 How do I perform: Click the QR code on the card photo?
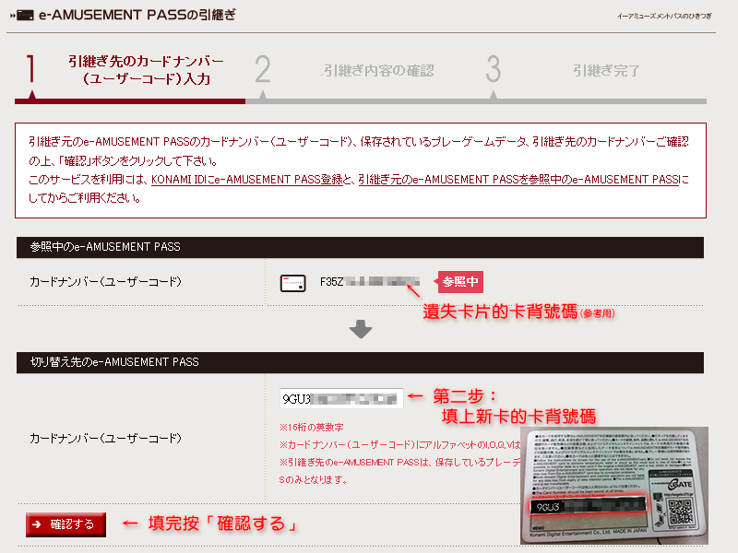(680, 511)
